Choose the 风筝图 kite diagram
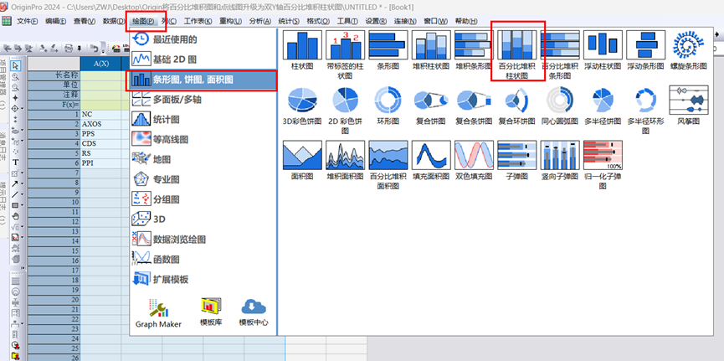Viewport: 724px width, 361px height. (689, 106)
